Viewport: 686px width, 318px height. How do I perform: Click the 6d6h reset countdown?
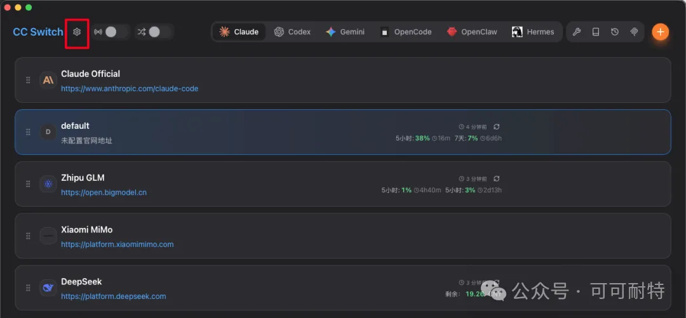click(494, 138)
